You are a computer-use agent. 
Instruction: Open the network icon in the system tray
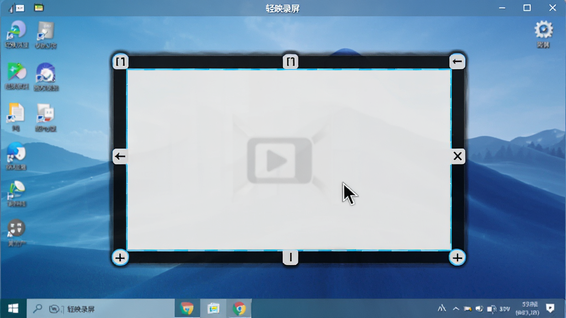click(468, 309)
